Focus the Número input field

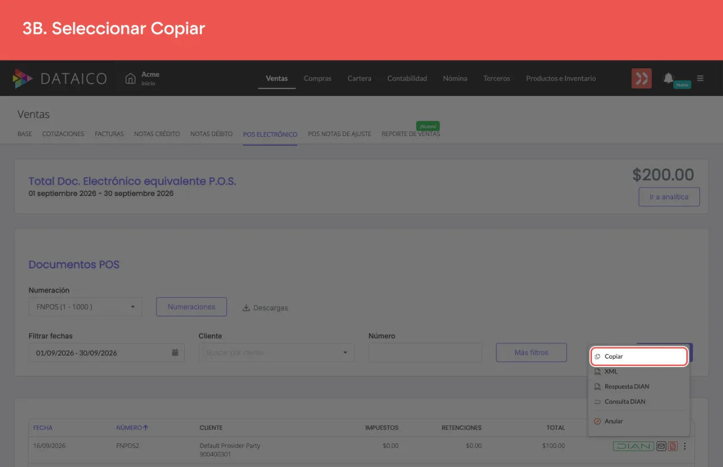(x=425, y=352)
